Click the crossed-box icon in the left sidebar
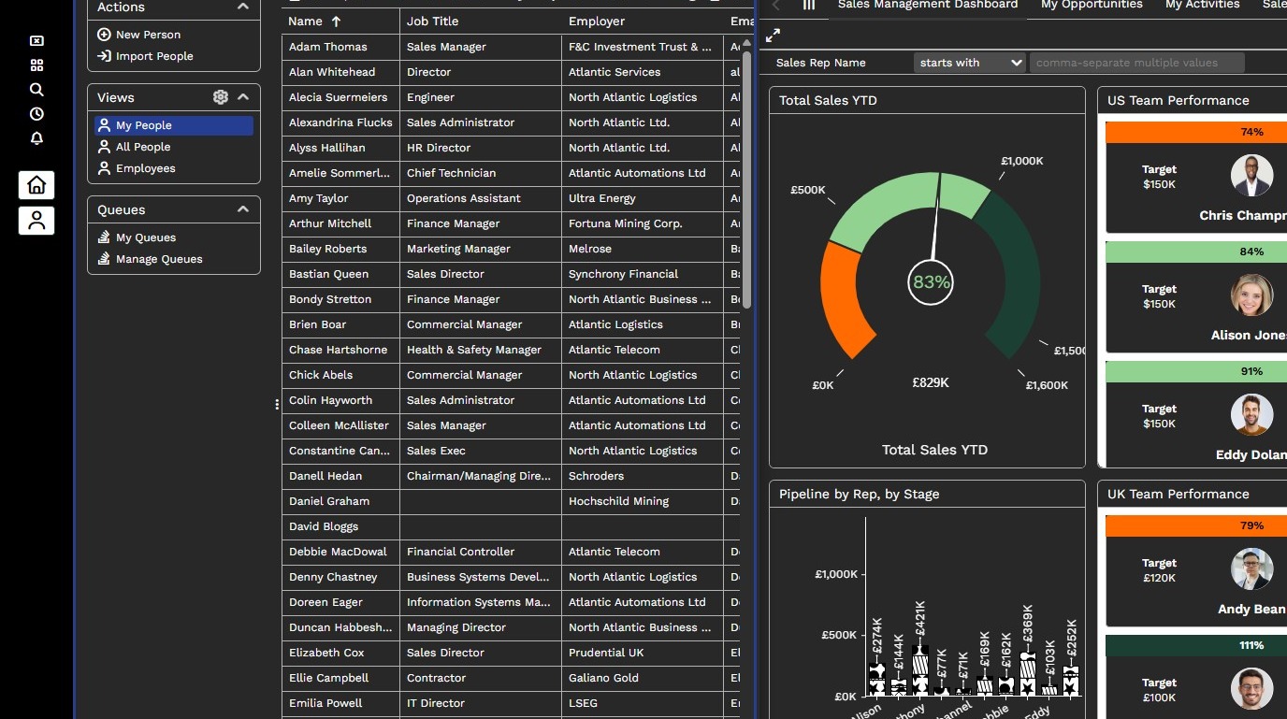Image resolution: width=1287 pixels, height=719 pixels. (36, 41)
